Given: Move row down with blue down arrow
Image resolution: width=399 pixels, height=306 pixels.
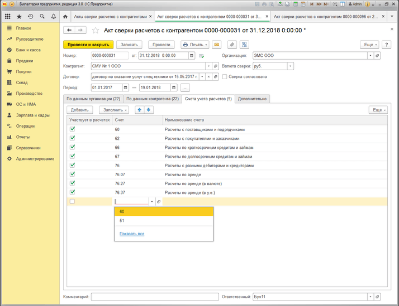Looking at the screenshot, I should pos(149,110).
